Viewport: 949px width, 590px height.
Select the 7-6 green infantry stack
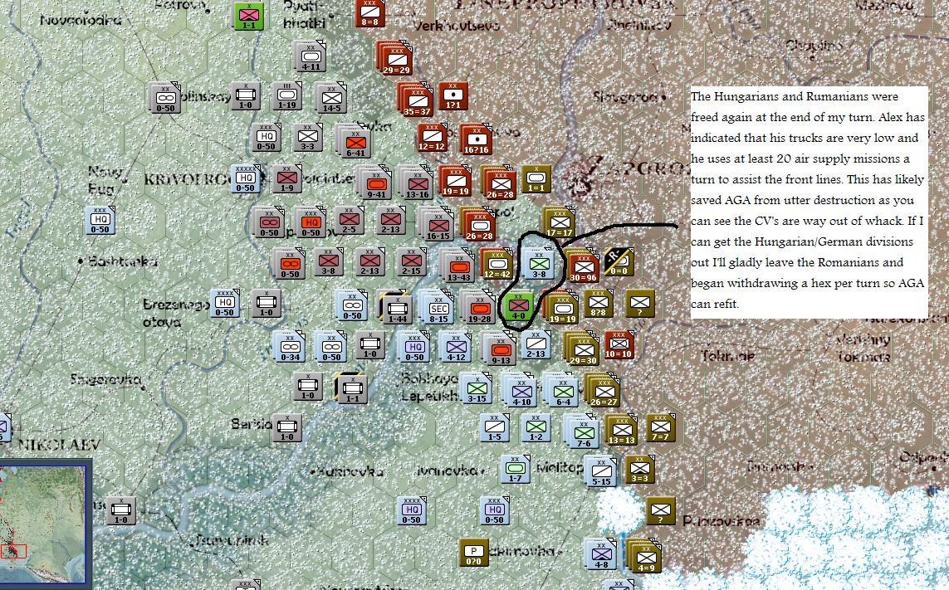pos(582,432)
